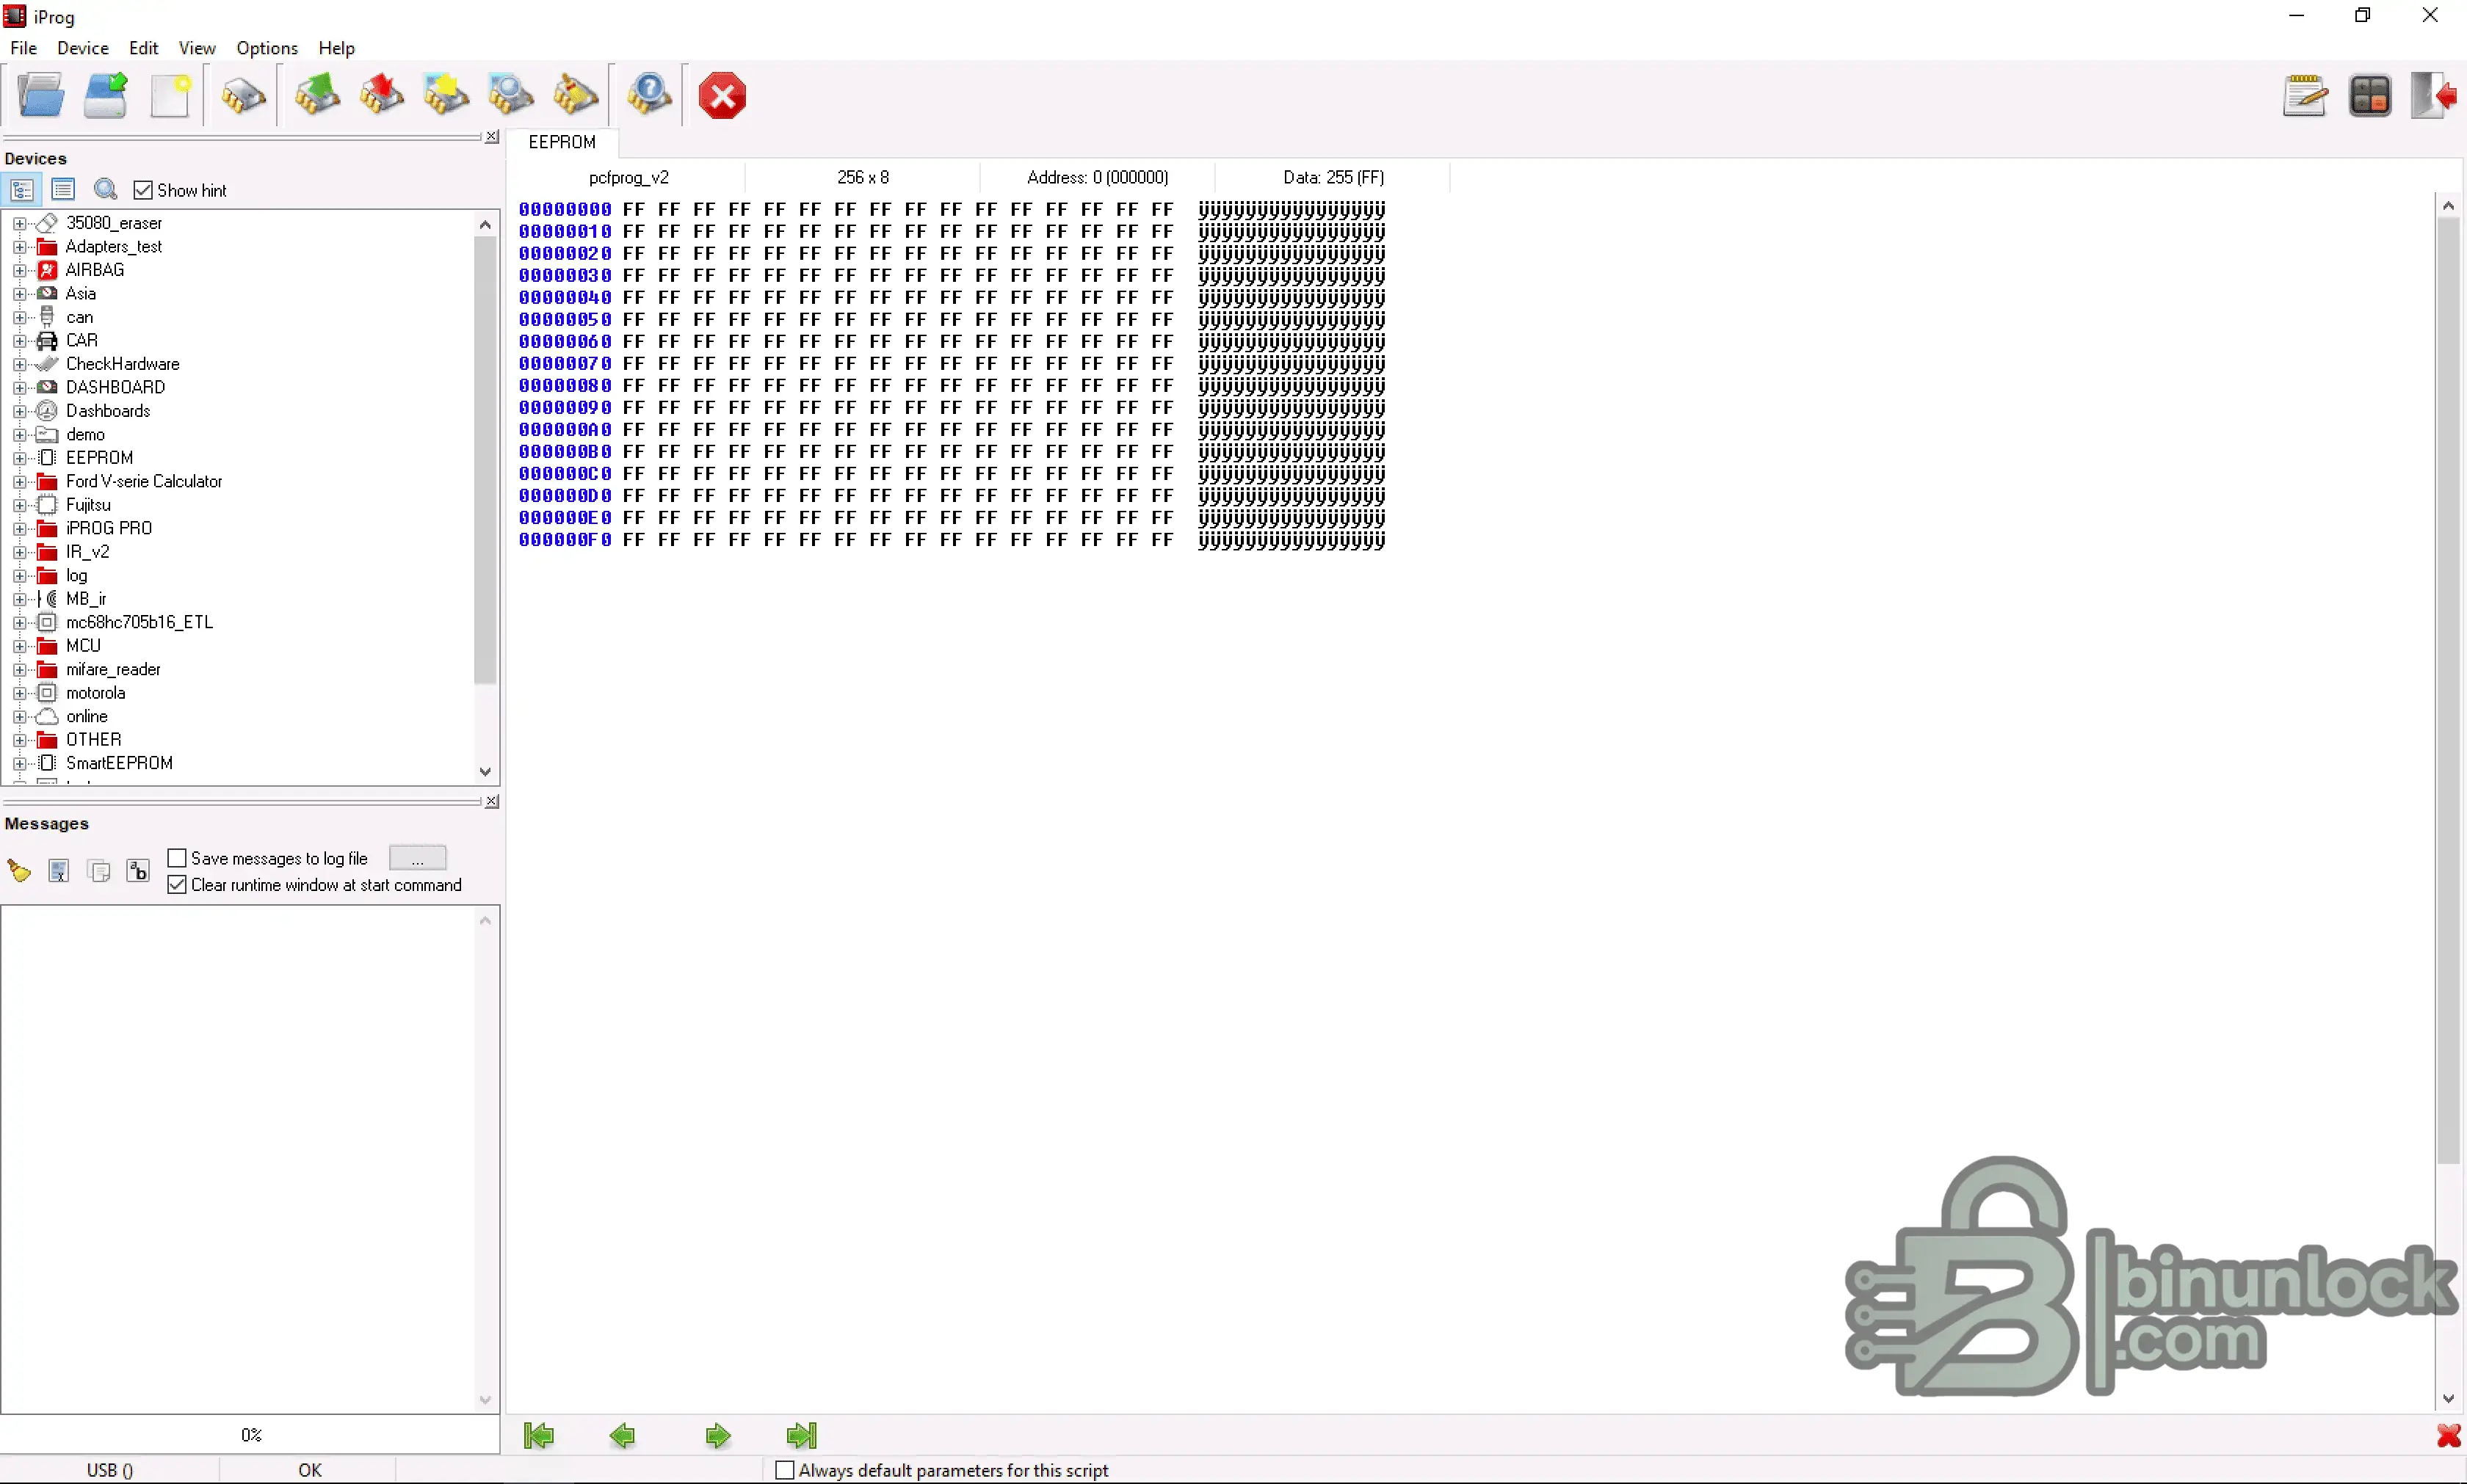Screen dimensions: 2467x1484
Task: Open the File menu
Action: (x=23, y=48)
